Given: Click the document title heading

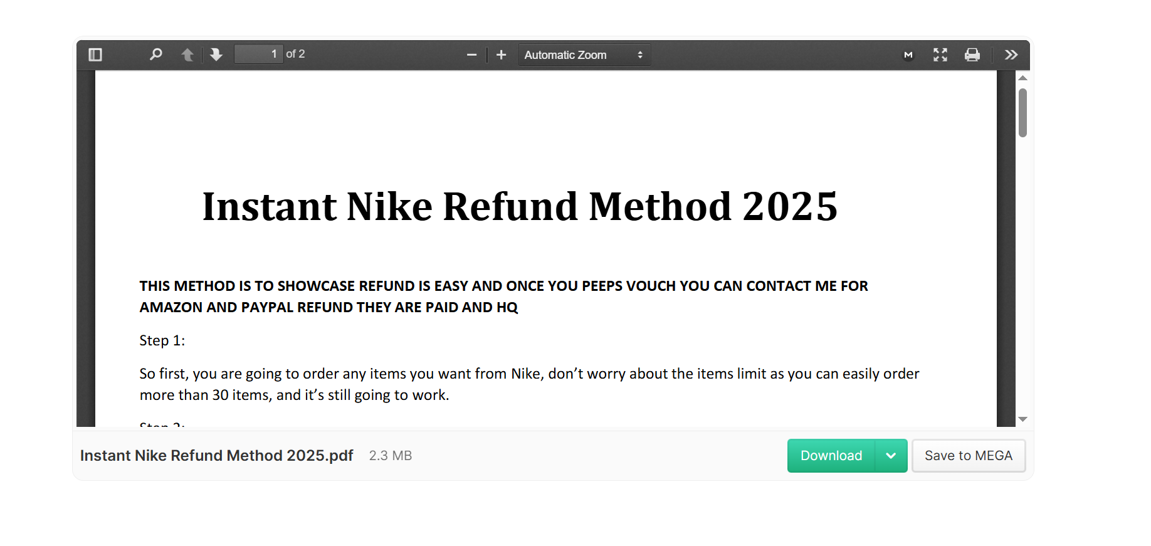Looking at the screenshot, I should [x=520, y=206].
